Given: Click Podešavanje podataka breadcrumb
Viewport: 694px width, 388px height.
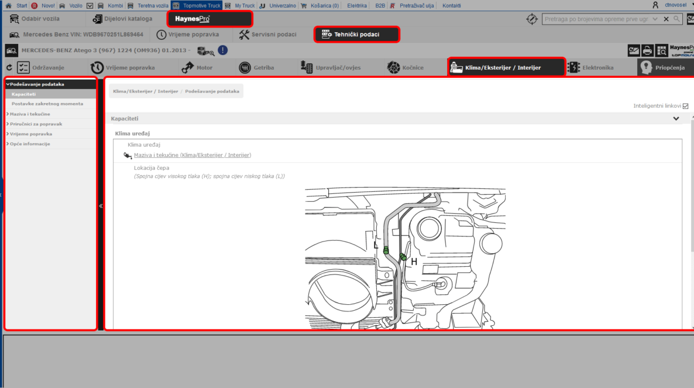Looking at the screenshot, I should [212, 91].
